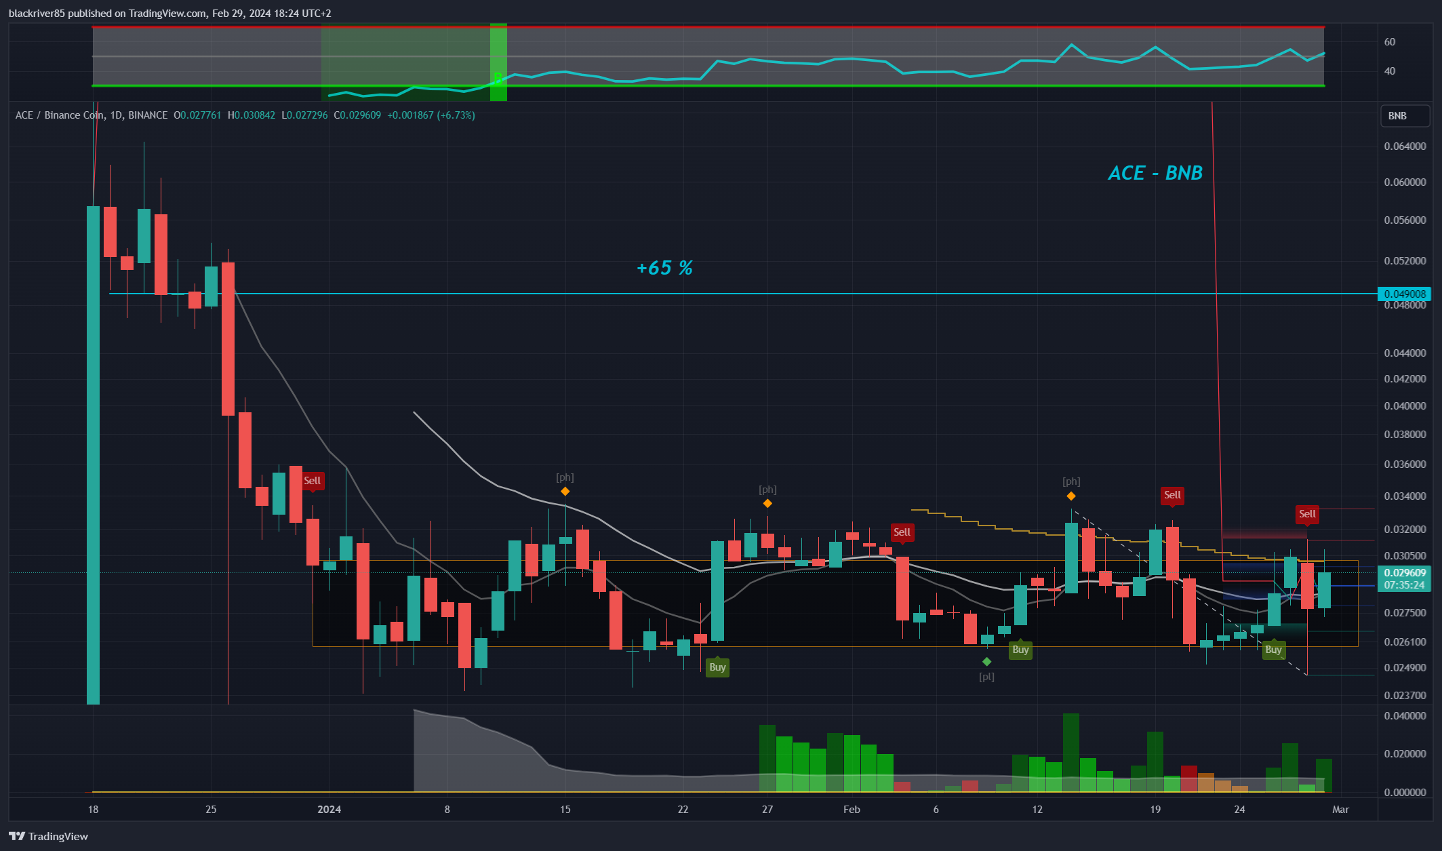This screenshot has width=1442, height=851.
Task: Select the '+65 %' text annotation
Action: [x=664, y=269]
